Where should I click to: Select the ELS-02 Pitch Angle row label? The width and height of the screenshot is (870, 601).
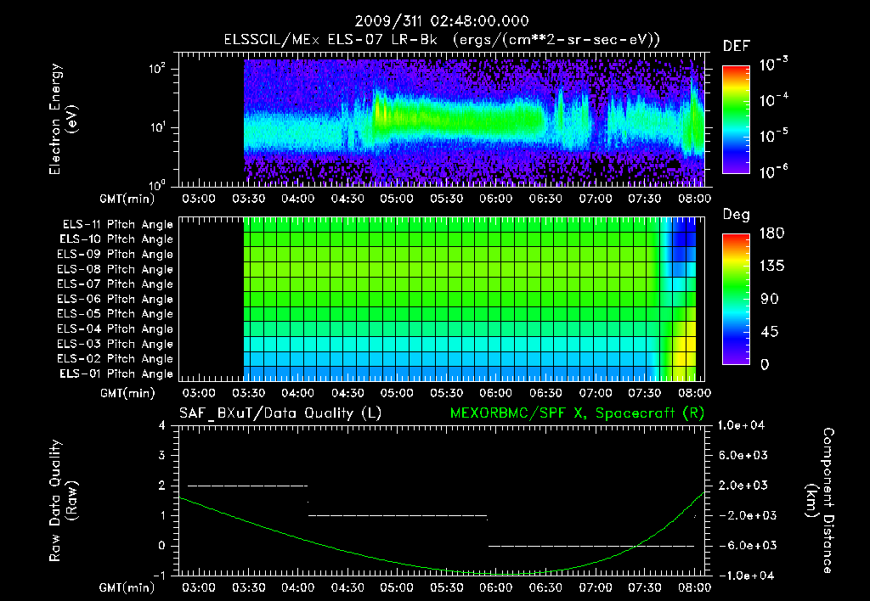click(x=116, y=359)
